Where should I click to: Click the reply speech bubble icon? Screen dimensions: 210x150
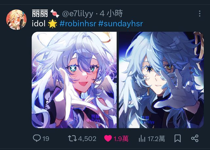pyautogui.click(x=37, y=138)
